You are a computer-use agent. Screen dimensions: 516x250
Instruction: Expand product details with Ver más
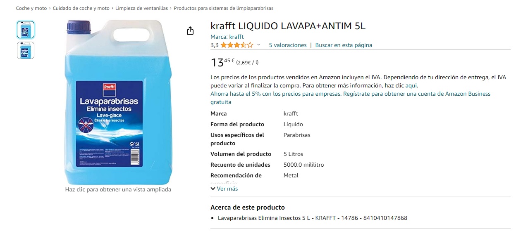point(224,189)
